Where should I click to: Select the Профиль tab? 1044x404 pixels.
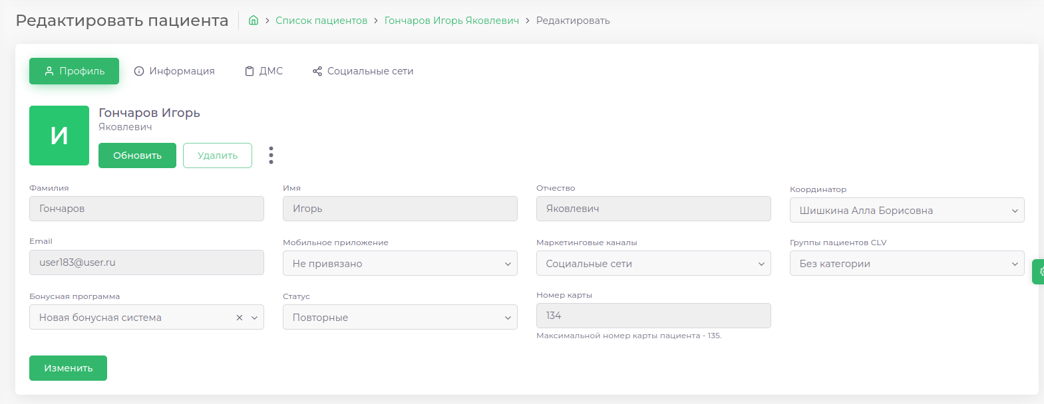[74, 71]
